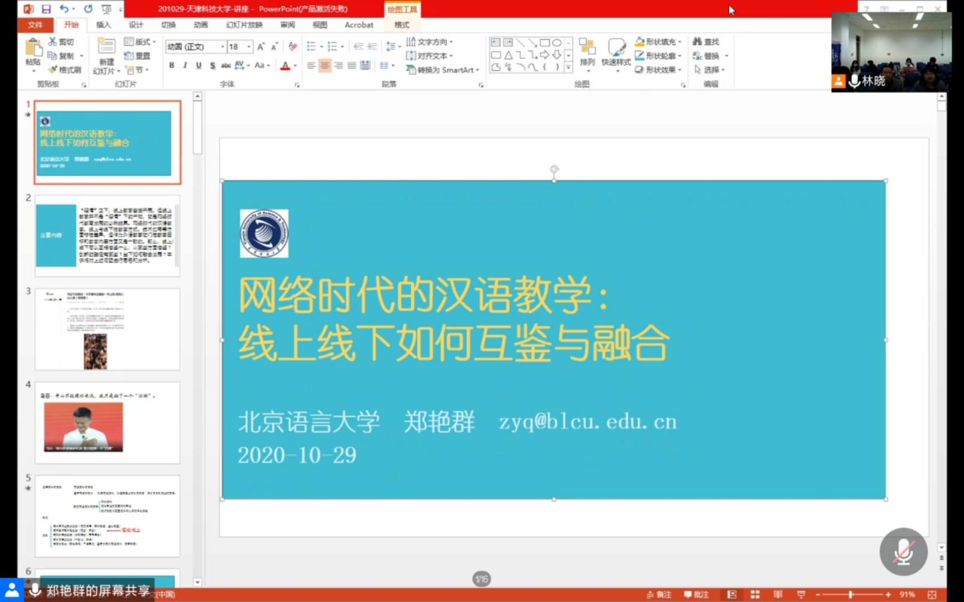
Task: Toggle Bold formatting
Action: (x=172, y=66)
